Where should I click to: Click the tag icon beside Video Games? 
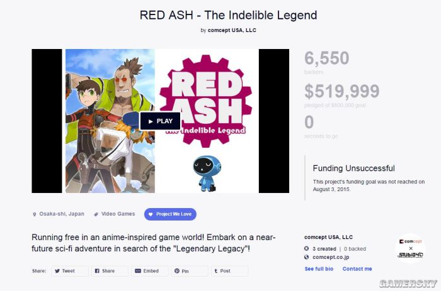[x=96, y=214]
